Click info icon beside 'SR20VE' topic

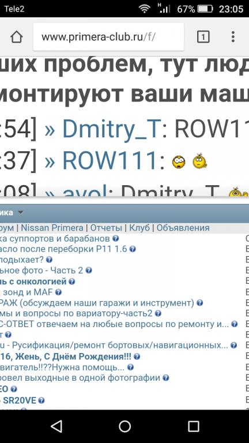coord(41,400)
